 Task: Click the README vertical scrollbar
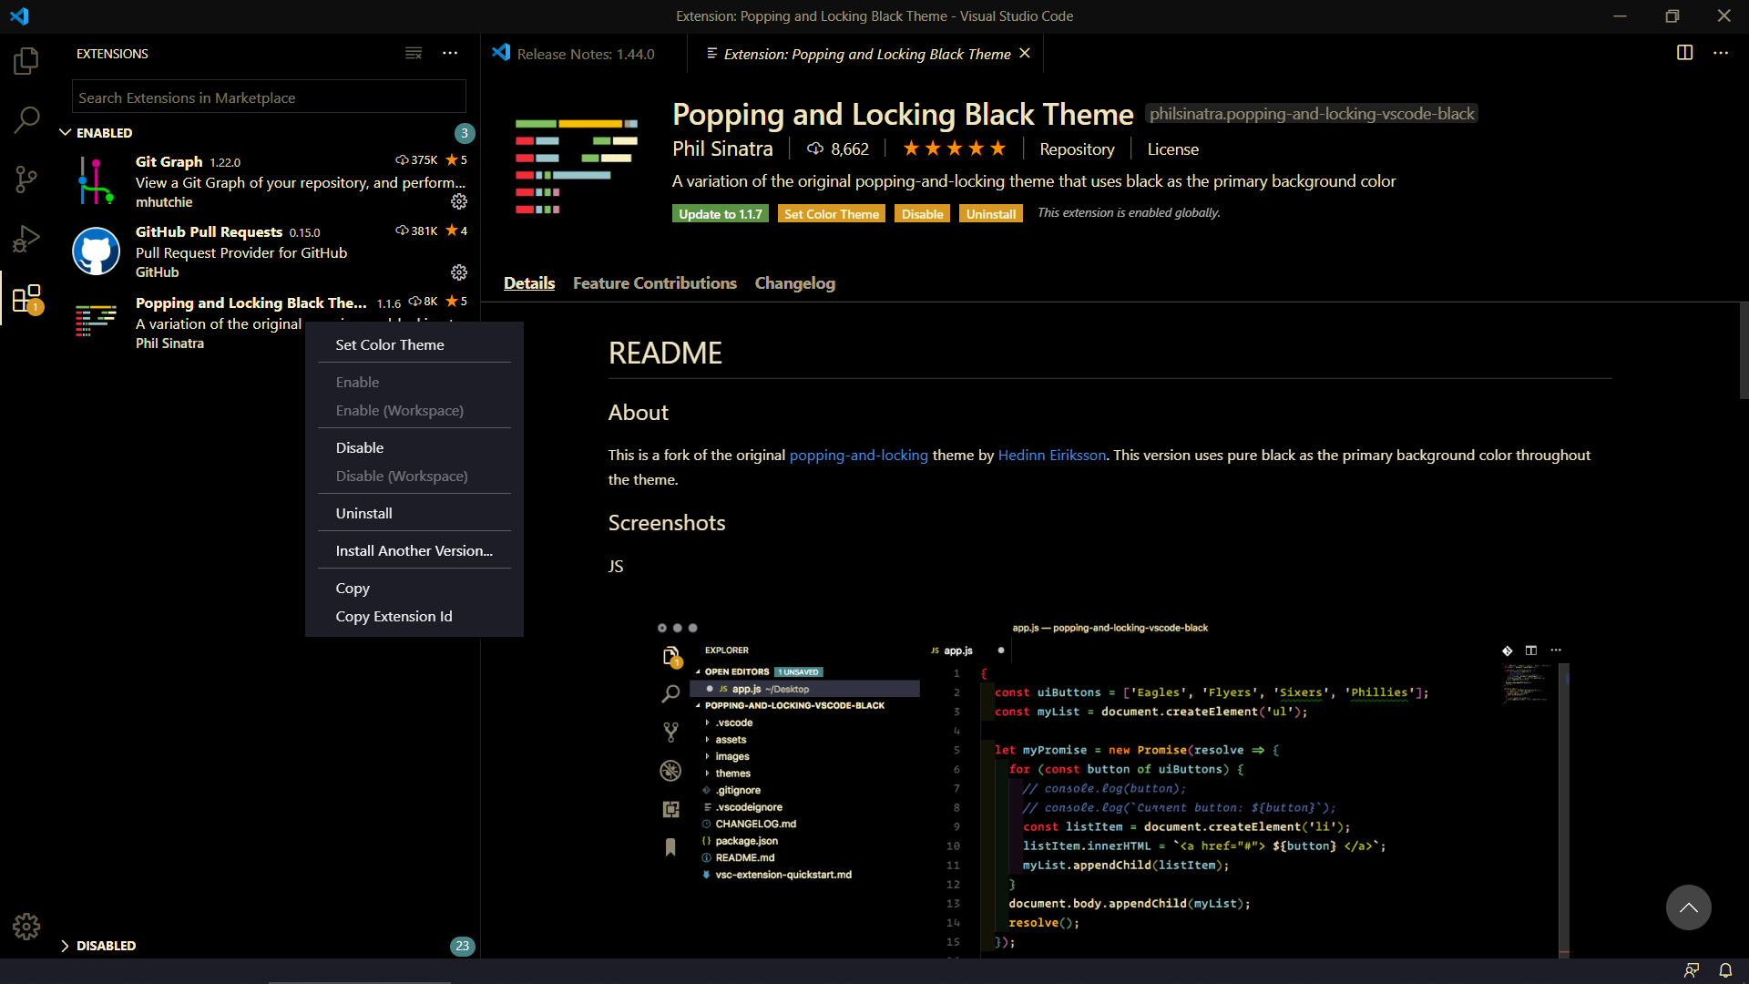click(x=1744, y=351)
